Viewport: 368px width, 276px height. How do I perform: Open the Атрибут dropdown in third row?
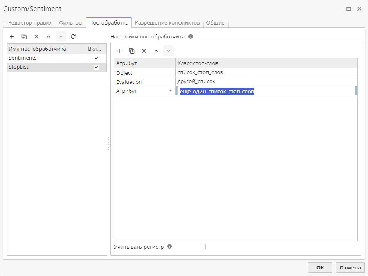(171, 91)
